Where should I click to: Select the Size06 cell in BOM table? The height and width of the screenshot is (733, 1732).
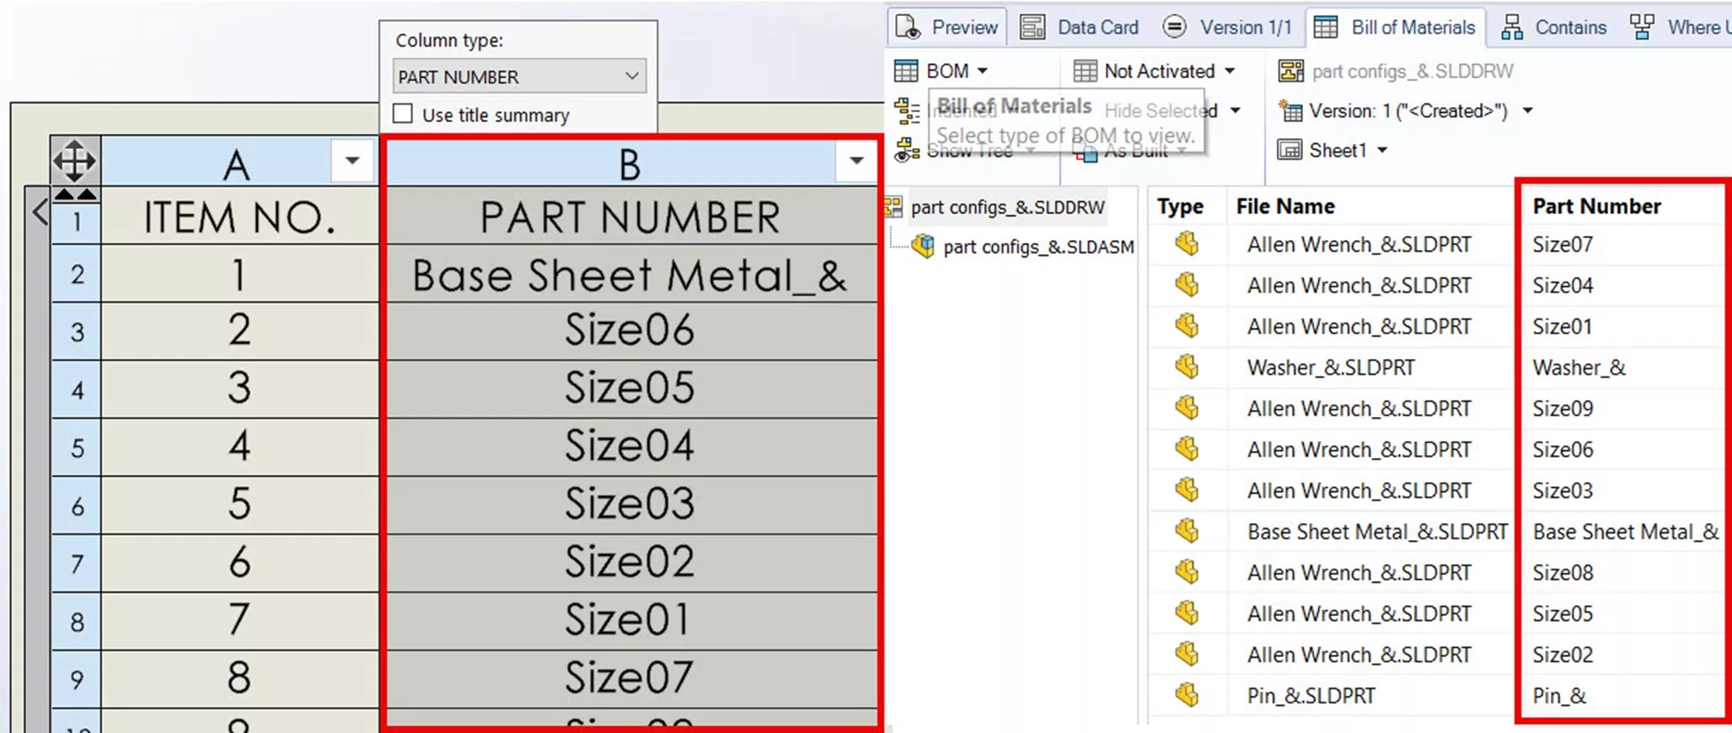(x=629, y=330)
